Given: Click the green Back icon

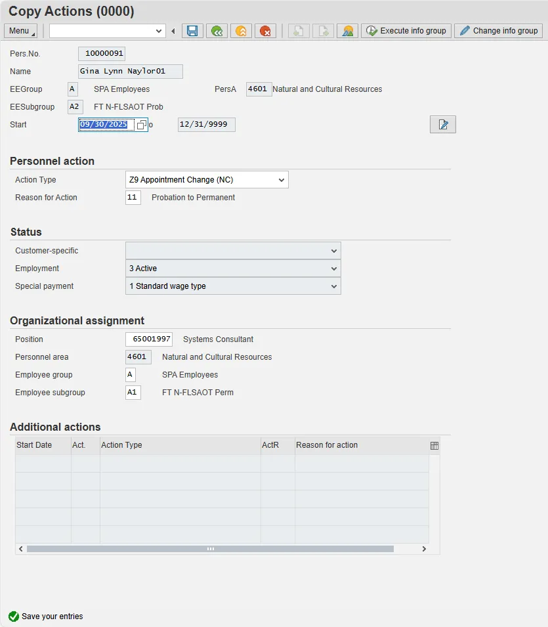Looking at the screenshot, I should (217, 31).
